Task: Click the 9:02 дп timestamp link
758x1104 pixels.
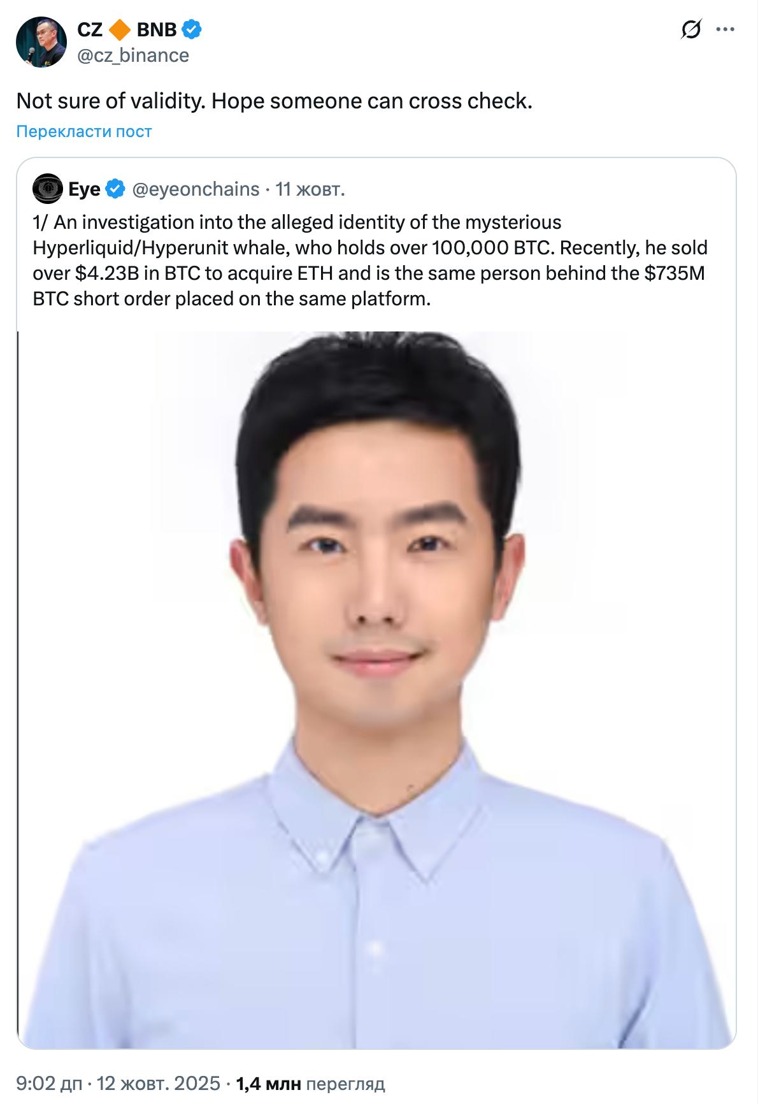Action: [x=49, y=1084]
